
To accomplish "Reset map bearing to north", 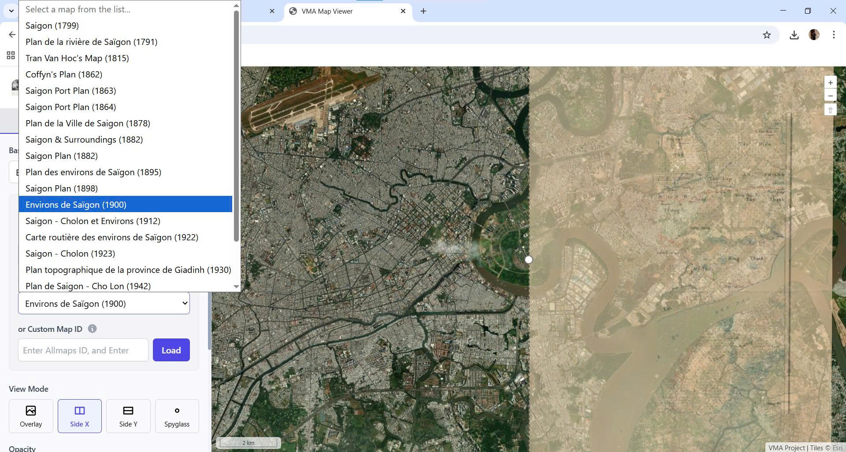I will (x=830, y=110).
